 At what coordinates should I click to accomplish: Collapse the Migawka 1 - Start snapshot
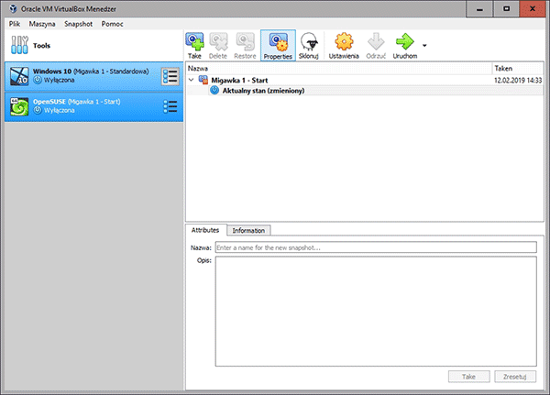click(x=192, y=80)
